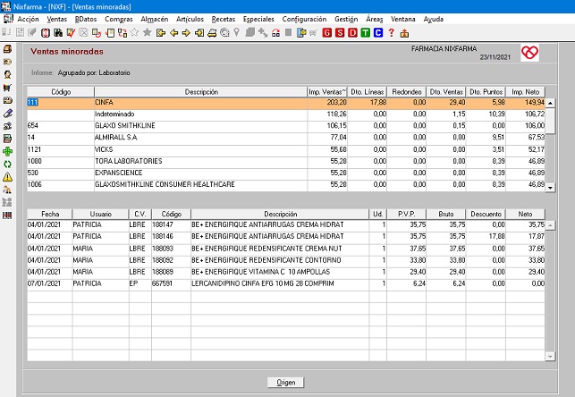Open the Ventas menu

(57, 19)
